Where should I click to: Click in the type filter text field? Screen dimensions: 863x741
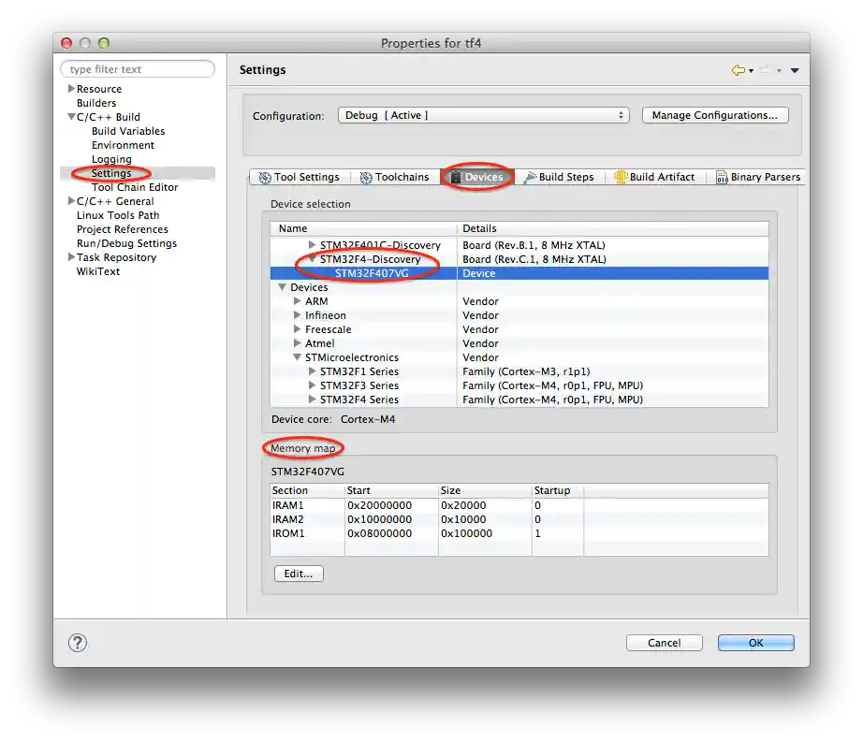tap(137, 68)
